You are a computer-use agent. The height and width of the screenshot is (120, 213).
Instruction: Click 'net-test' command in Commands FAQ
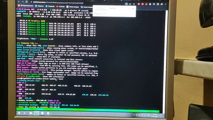click(21, 59)
